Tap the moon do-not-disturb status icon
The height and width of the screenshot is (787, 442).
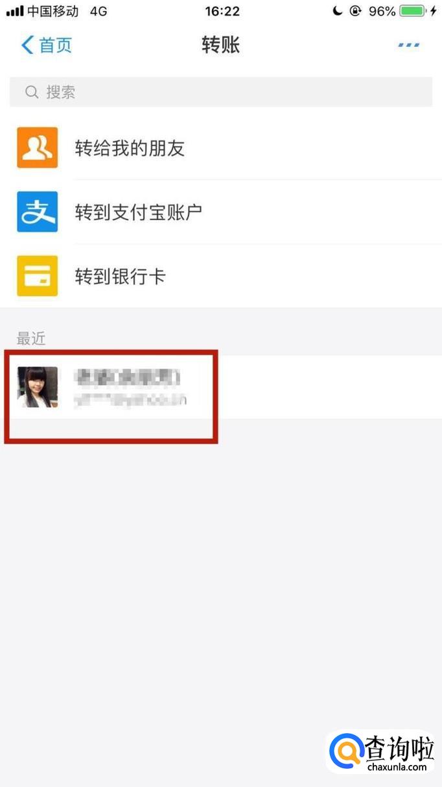337,11
